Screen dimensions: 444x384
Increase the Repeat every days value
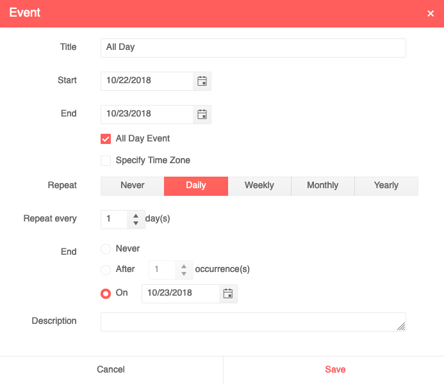(136, 216)
